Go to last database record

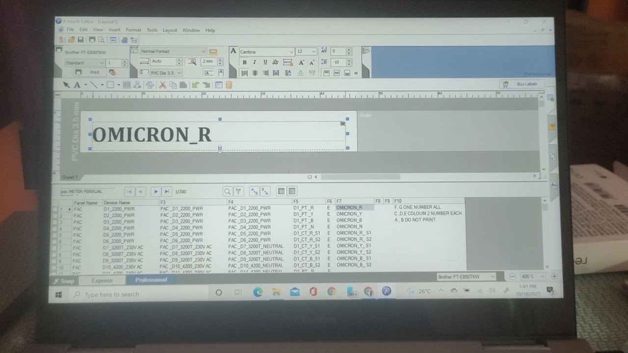(167, 192)
